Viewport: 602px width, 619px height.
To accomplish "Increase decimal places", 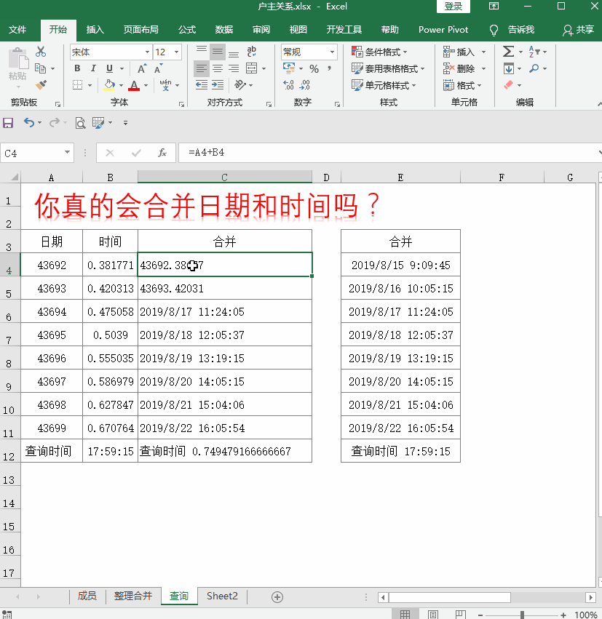I will [289, 85].
